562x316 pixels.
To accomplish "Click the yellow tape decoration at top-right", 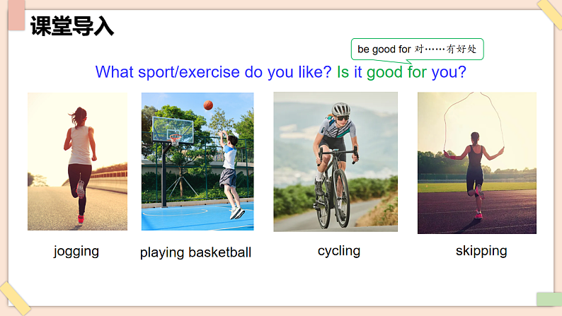I will click(549, 13).
